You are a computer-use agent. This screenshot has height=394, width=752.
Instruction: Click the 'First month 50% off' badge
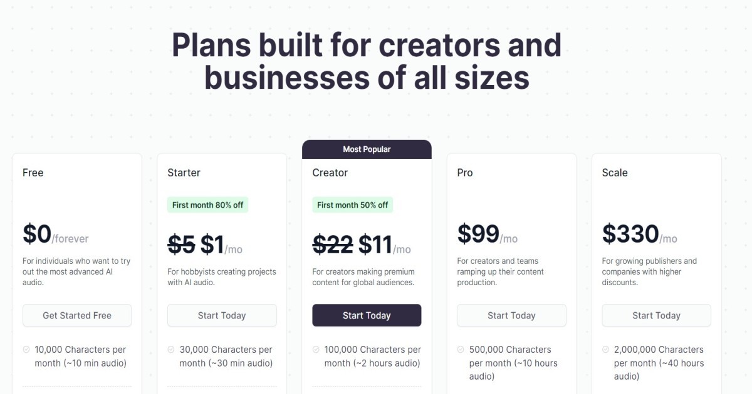[x=352, y=205]
